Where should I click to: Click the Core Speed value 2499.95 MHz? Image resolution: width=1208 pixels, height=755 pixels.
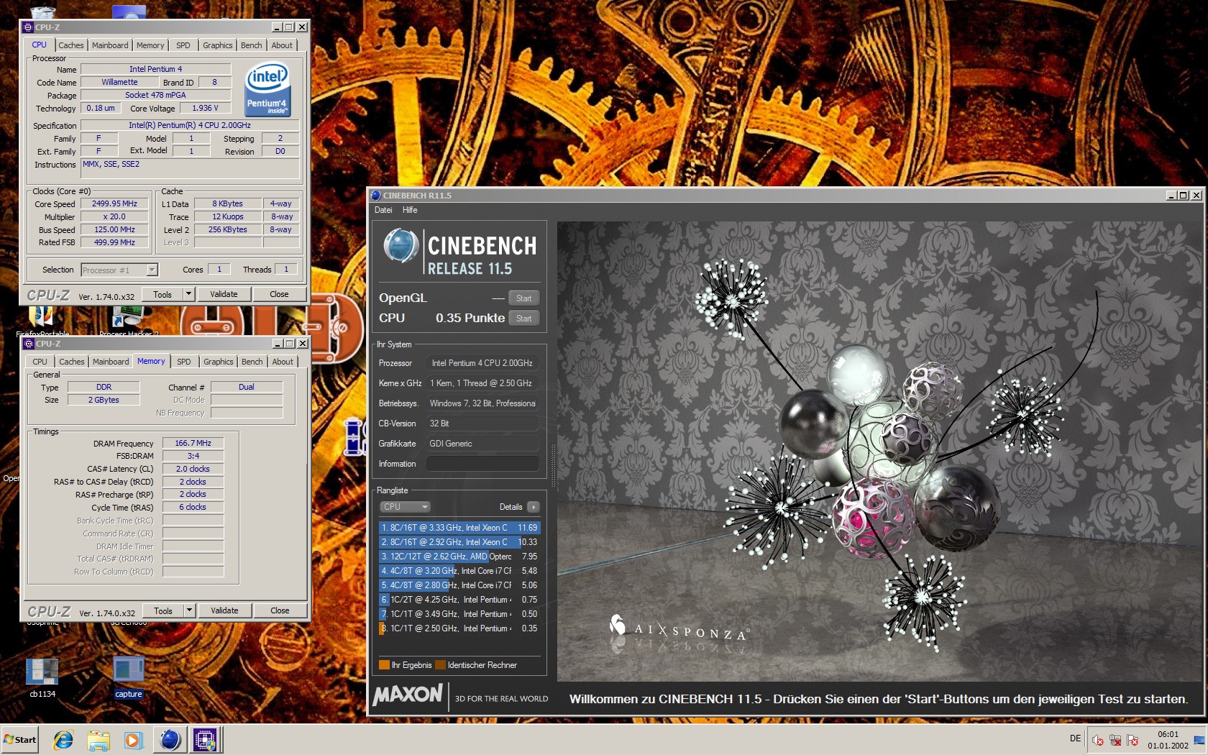pos(114,203)
